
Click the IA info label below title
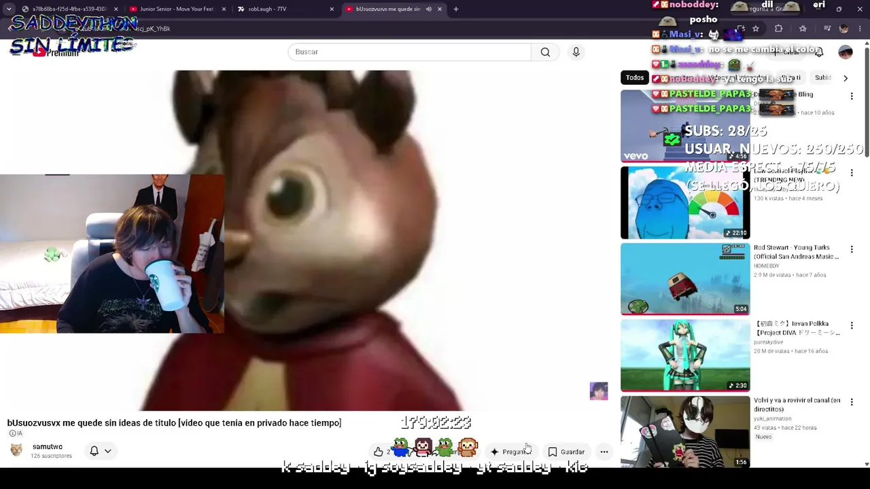point(16,433)
